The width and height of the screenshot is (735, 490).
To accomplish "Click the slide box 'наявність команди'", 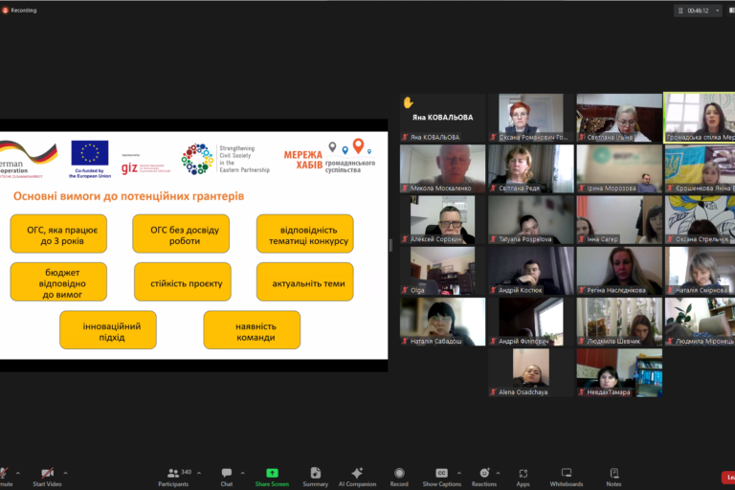I will [253, 330].
